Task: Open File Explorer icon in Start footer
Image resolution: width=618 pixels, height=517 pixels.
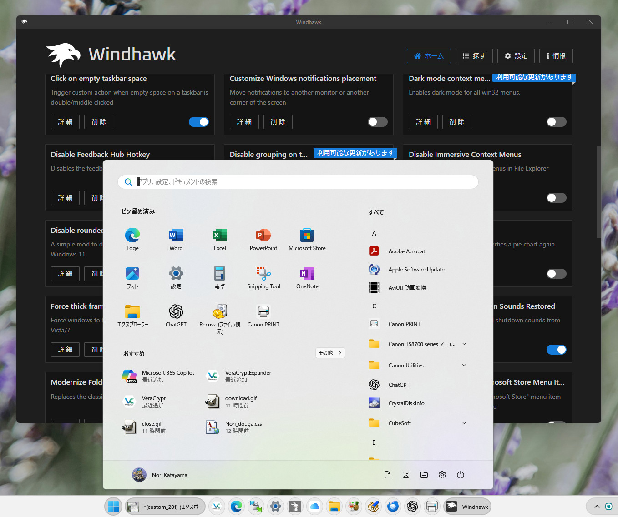Action: 424,475
